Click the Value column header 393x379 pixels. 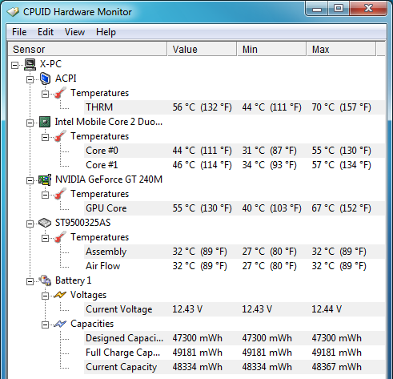(x=202, y=49)
